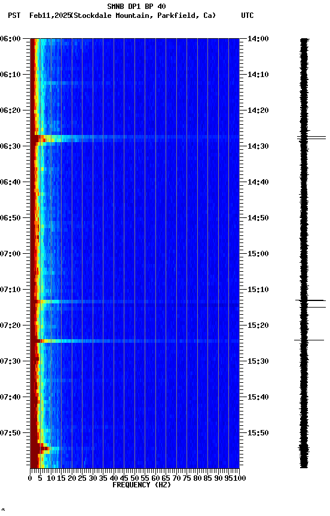The width and height of the screenshot is (330, 516).
Task: Click the '06:40' PST time label
Action: [x=10, y=182]
